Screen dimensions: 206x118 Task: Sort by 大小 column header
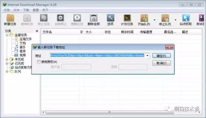point(89,32)
